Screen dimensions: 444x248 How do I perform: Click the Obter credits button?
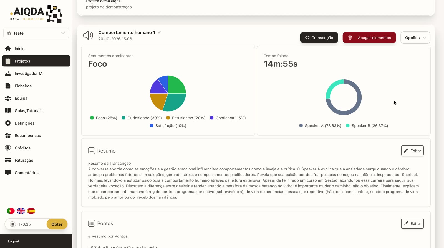pos(57,224)
